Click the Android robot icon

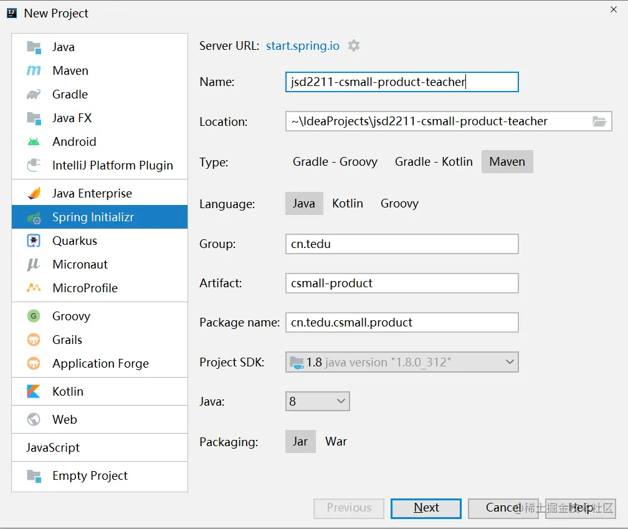pos(34,142)
